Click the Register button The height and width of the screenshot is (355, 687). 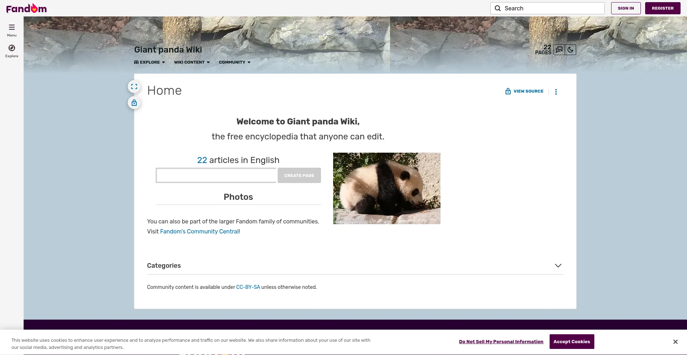pyautogui.click(x=662, y=8)
